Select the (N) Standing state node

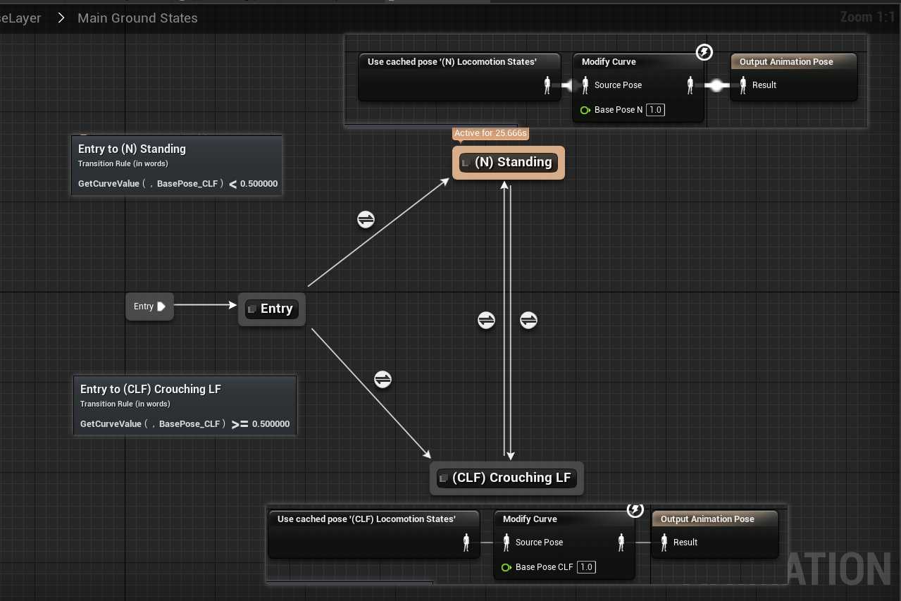tap(508, 163)
